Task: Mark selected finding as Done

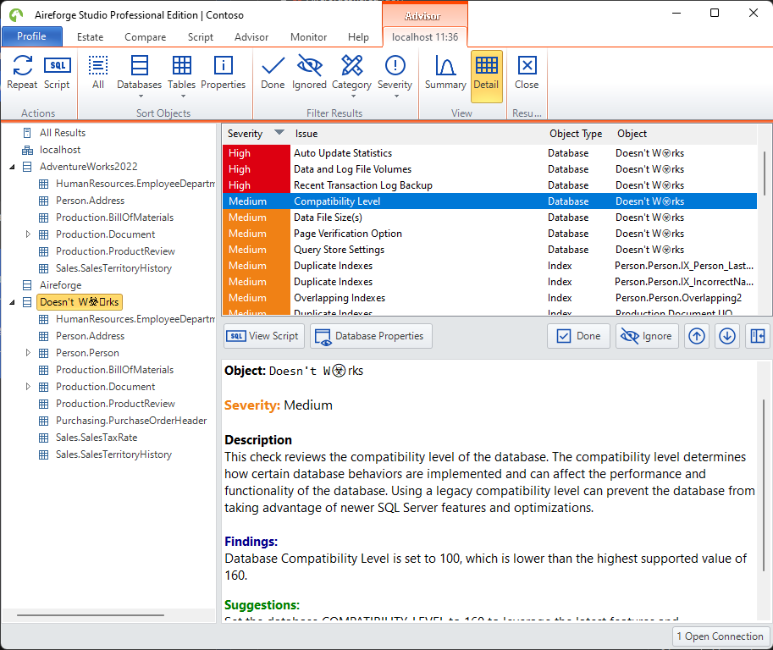Action: (578, 336)
